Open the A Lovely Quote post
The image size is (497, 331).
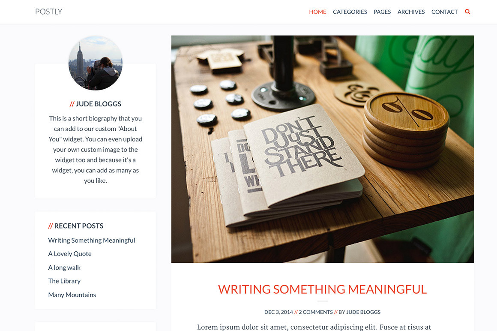(x=70, y=254)
